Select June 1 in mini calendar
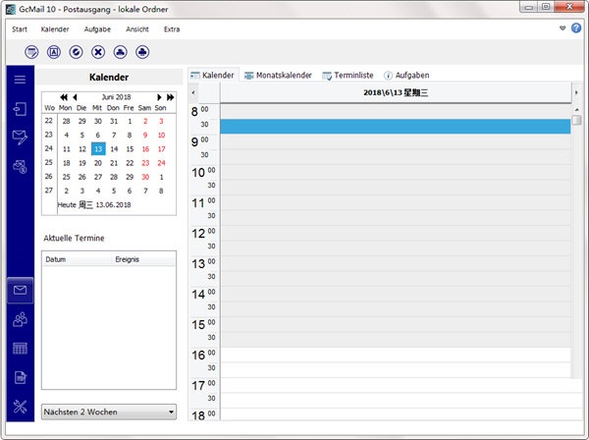Viewport: 589px width, 440px height. tap(130, 121)
